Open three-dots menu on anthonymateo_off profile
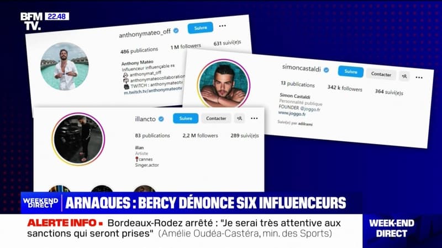The height and width of the screenshot is (248, 442). pos(223,26)
